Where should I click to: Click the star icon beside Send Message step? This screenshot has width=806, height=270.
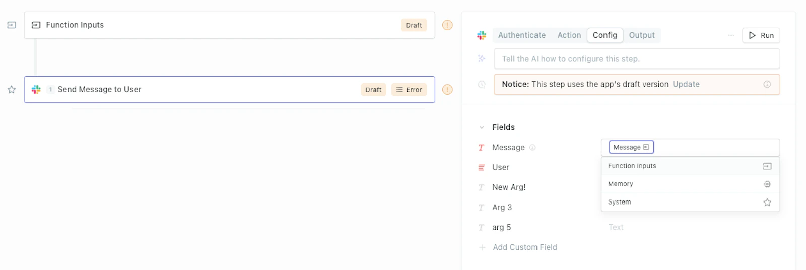click(12, 90)
